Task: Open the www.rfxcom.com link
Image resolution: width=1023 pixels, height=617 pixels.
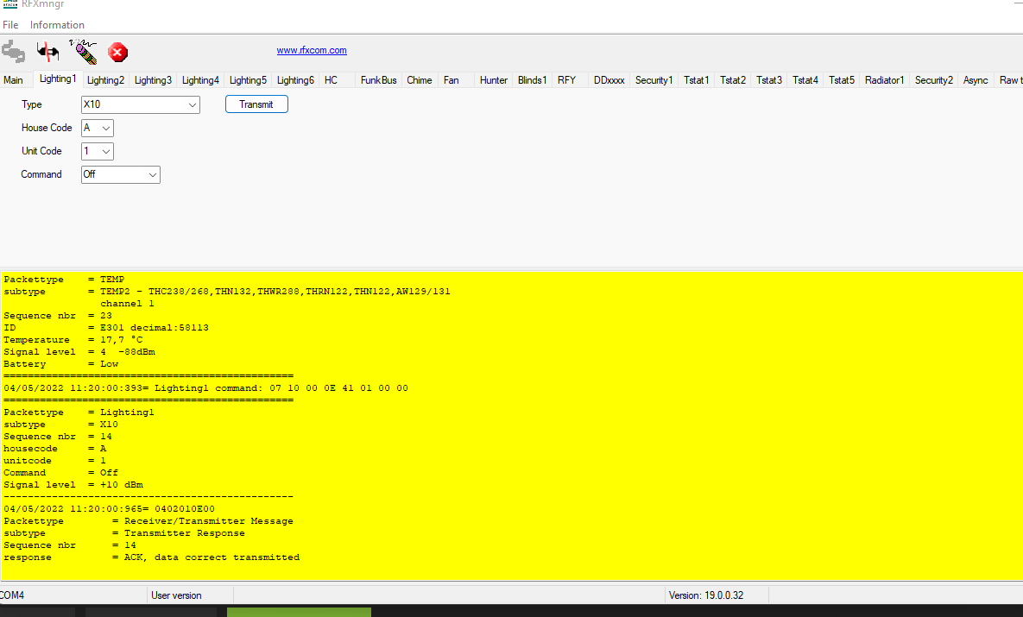Action: pos(311,50)
